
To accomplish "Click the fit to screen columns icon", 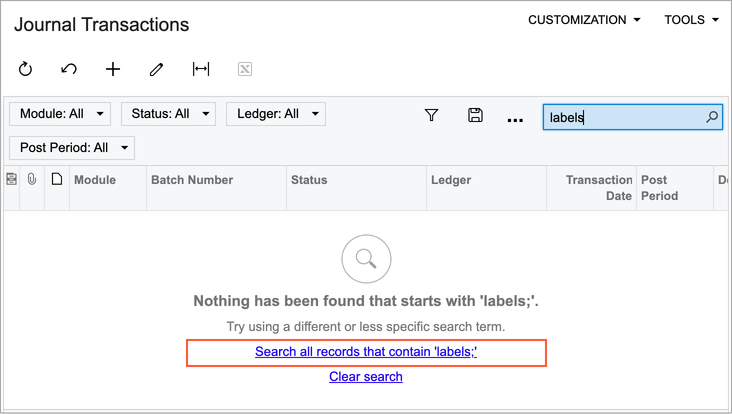I will [x=201, y=69].
